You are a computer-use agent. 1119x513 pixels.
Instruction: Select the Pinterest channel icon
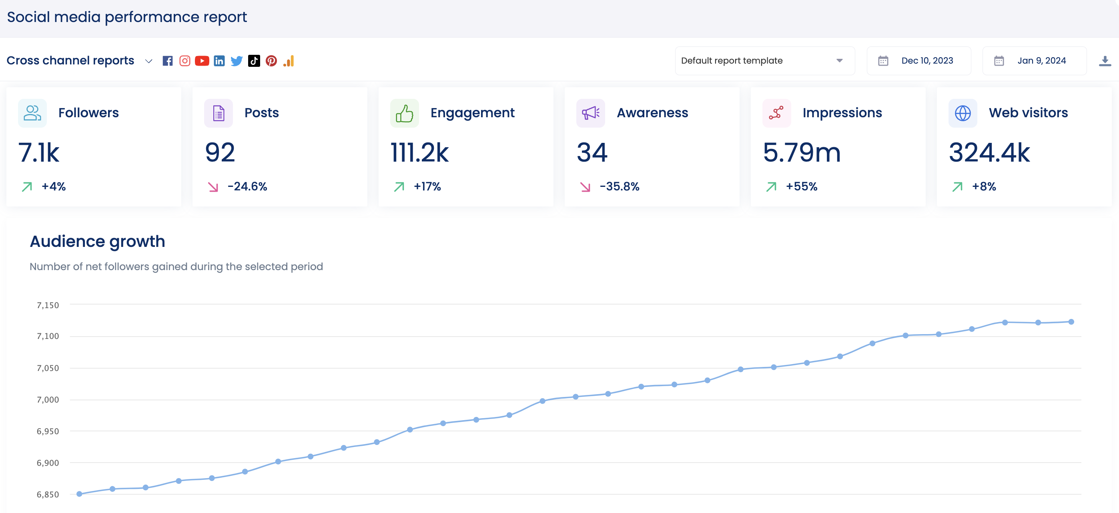271,60
